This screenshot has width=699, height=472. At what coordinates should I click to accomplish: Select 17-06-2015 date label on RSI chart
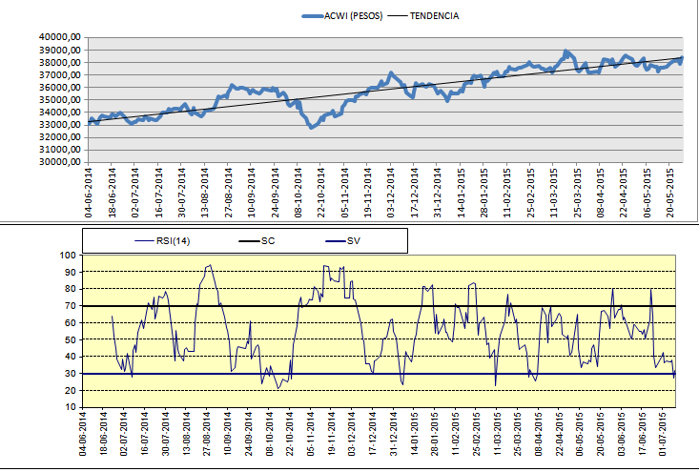tap(642, 434)
